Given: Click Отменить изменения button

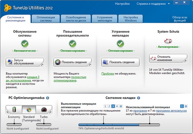Looking at the screenshot, I should (x=168, y=58).
